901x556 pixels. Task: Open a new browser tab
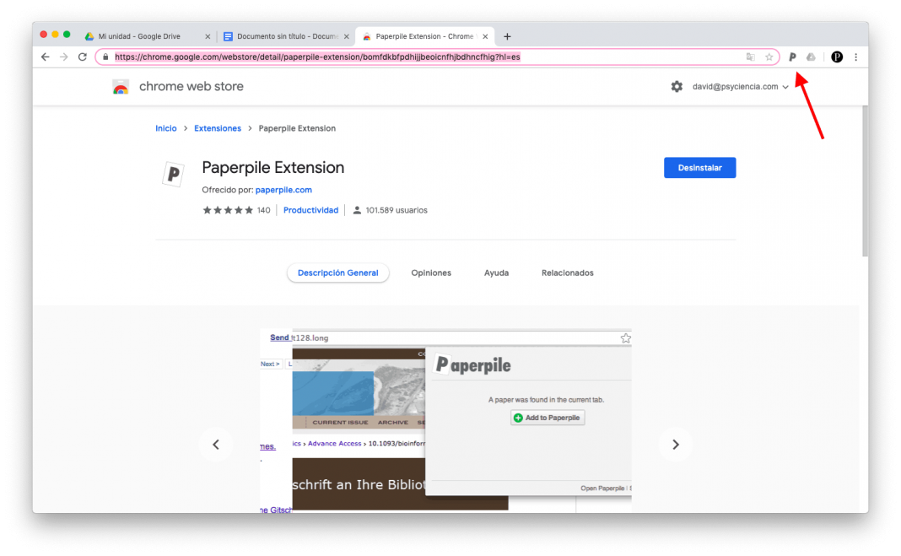click(507, 36)
